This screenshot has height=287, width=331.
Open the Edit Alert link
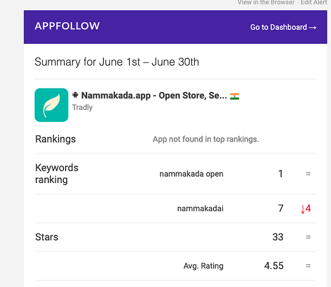tap(314, 2)
